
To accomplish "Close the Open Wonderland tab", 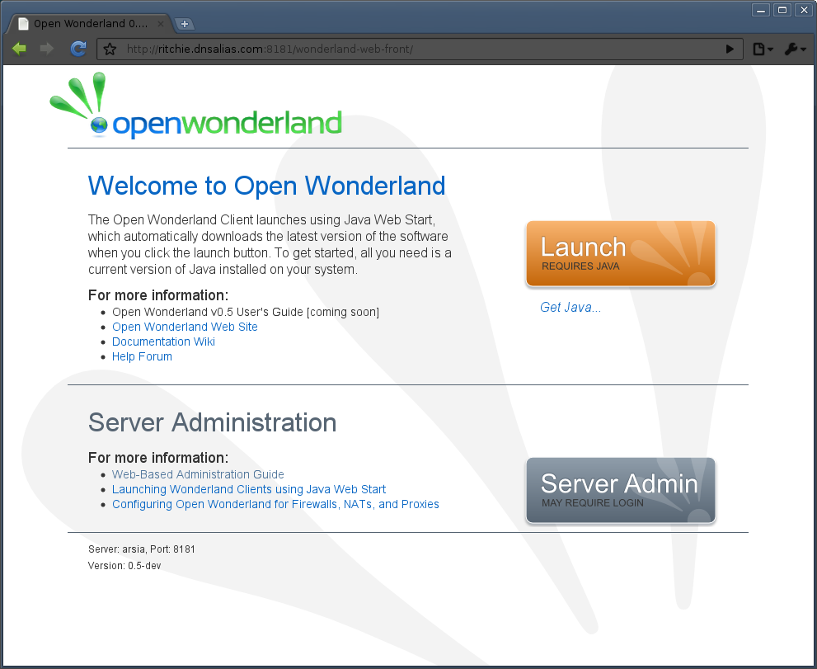I will [x=161, y=23].
